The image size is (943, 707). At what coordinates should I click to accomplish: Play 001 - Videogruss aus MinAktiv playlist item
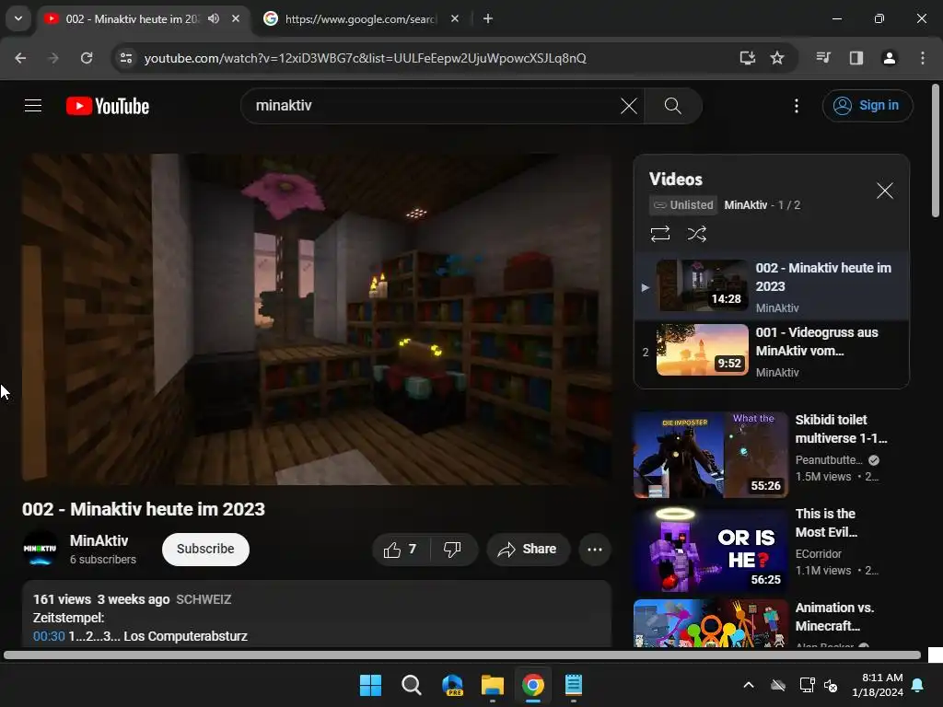click(772, 352)
